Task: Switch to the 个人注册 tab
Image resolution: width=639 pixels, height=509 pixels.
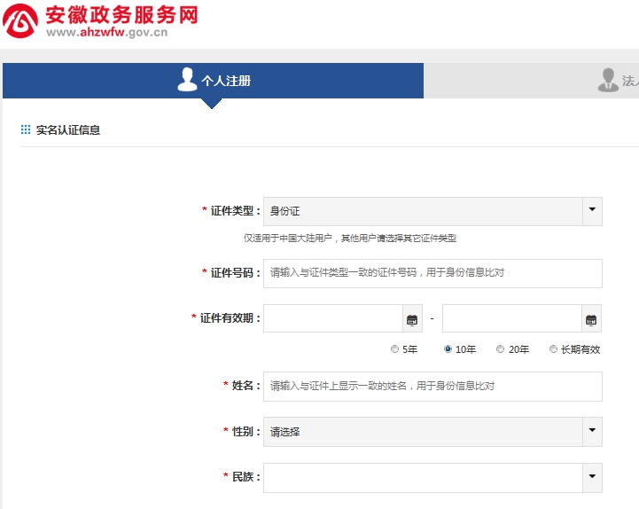Action: tap(213, 81)
